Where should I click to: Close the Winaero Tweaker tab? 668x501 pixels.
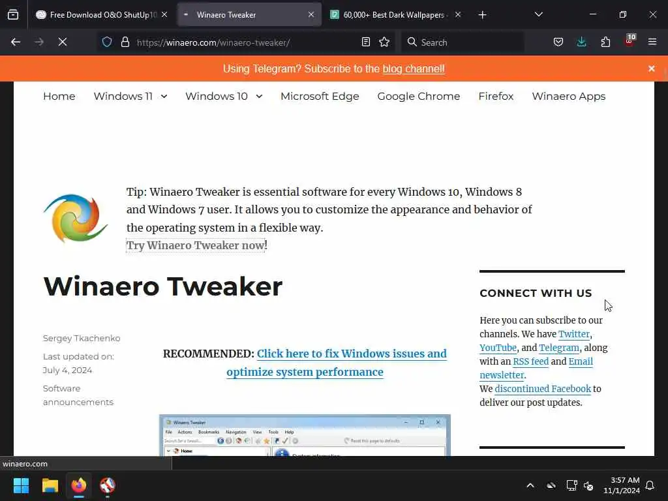(x=311, y=14)
